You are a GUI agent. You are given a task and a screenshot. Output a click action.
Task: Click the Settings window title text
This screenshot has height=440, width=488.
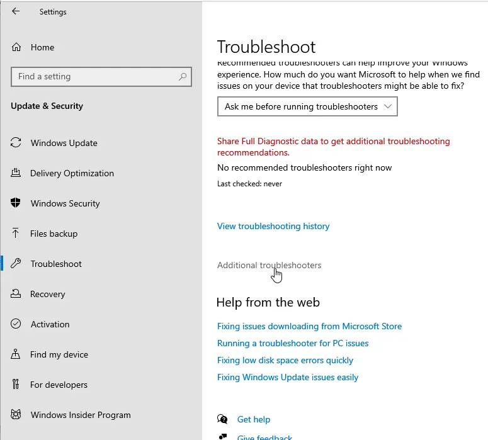tap(53, 12)
